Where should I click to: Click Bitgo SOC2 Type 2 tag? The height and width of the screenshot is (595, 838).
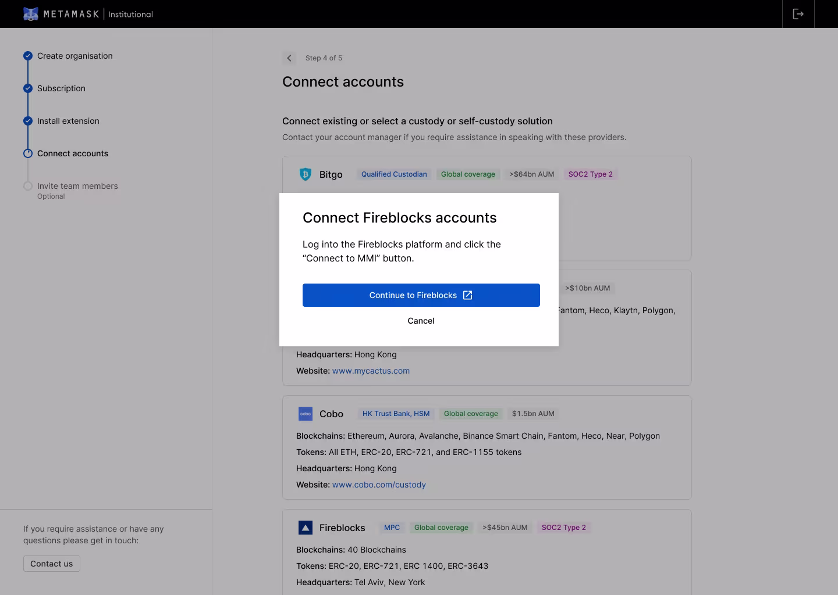(x=591, y=174)
